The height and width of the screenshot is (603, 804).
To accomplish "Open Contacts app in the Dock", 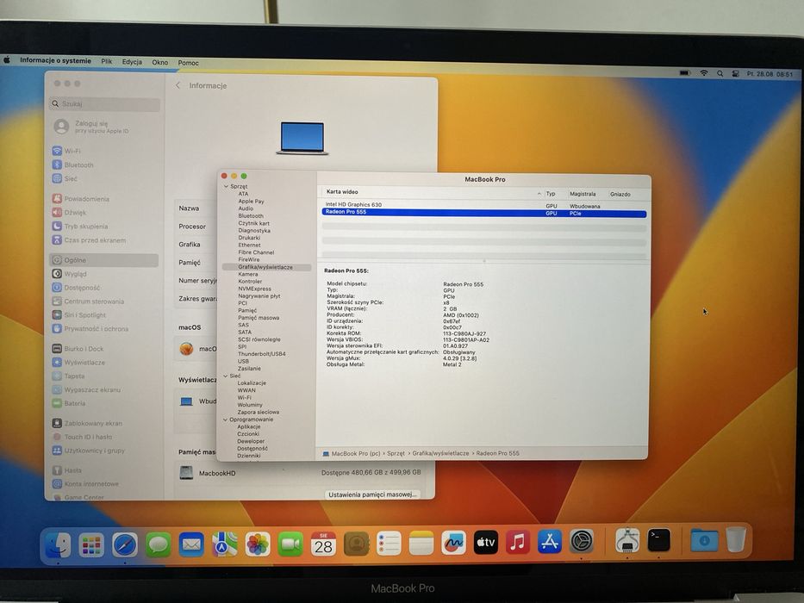I will (357, 544).
